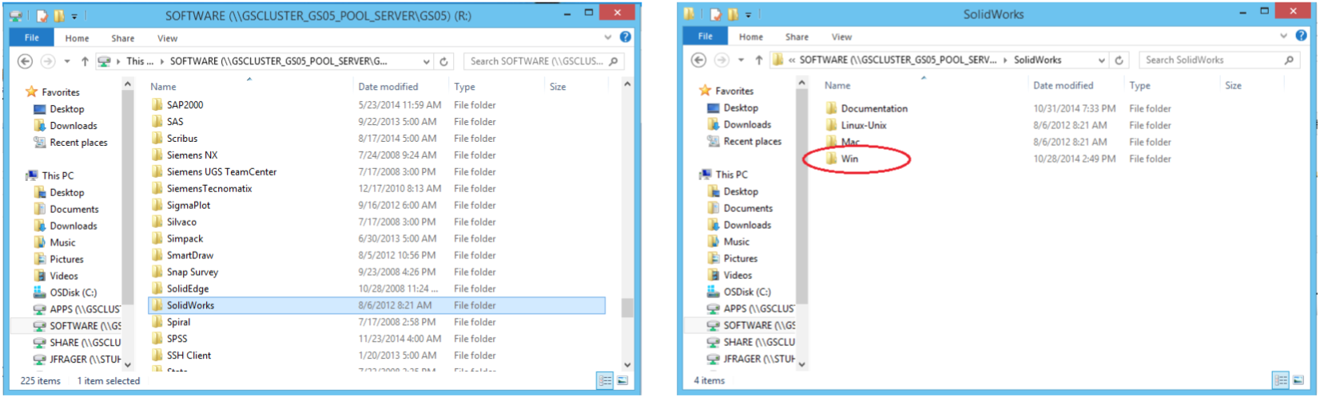Select the SSH Client folder icon
This screenshot has width=1320, height=397.
pyautogui.click(x=157, y=356)
